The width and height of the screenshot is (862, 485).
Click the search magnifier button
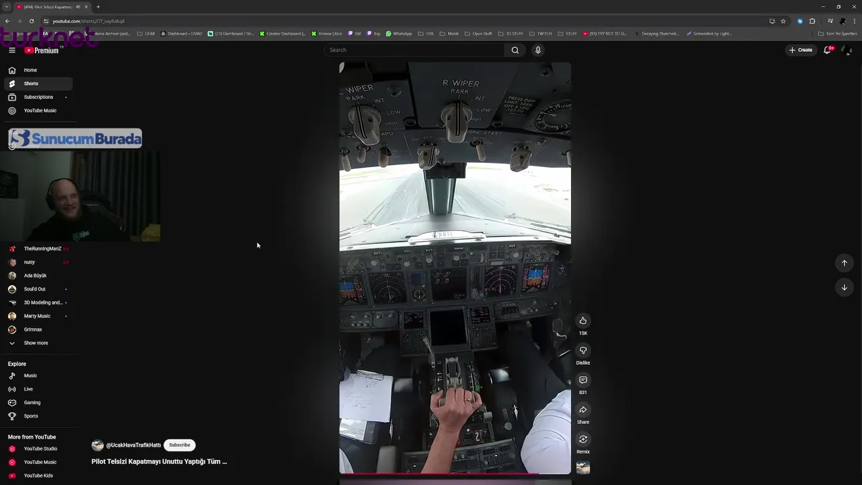[515, 50]
